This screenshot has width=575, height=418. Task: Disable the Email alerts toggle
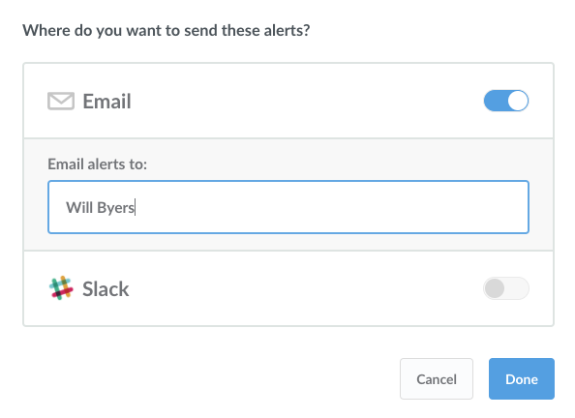(506, 101)
